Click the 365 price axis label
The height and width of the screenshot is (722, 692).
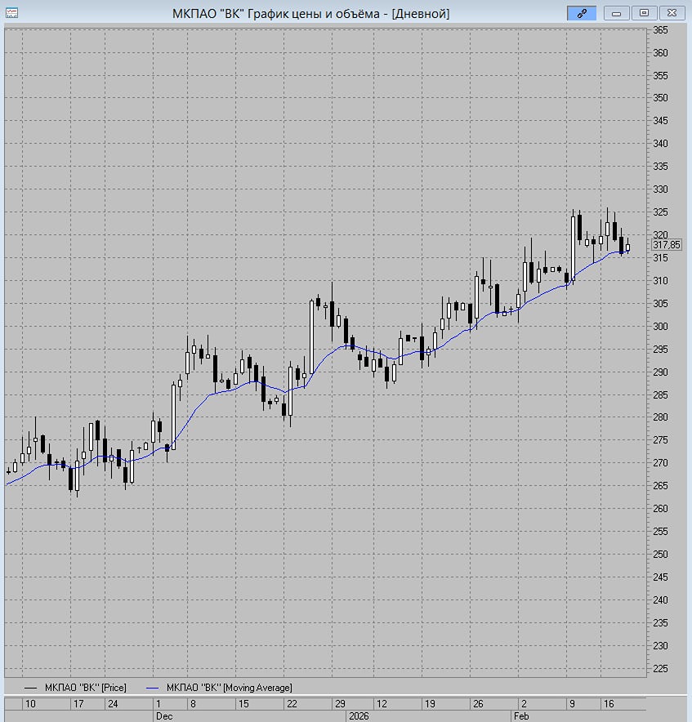(660, 30)
